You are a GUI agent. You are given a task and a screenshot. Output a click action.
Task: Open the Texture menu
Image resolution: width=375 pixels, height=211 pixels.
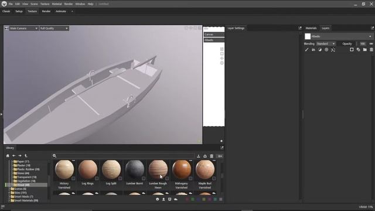tap(45, 4)
